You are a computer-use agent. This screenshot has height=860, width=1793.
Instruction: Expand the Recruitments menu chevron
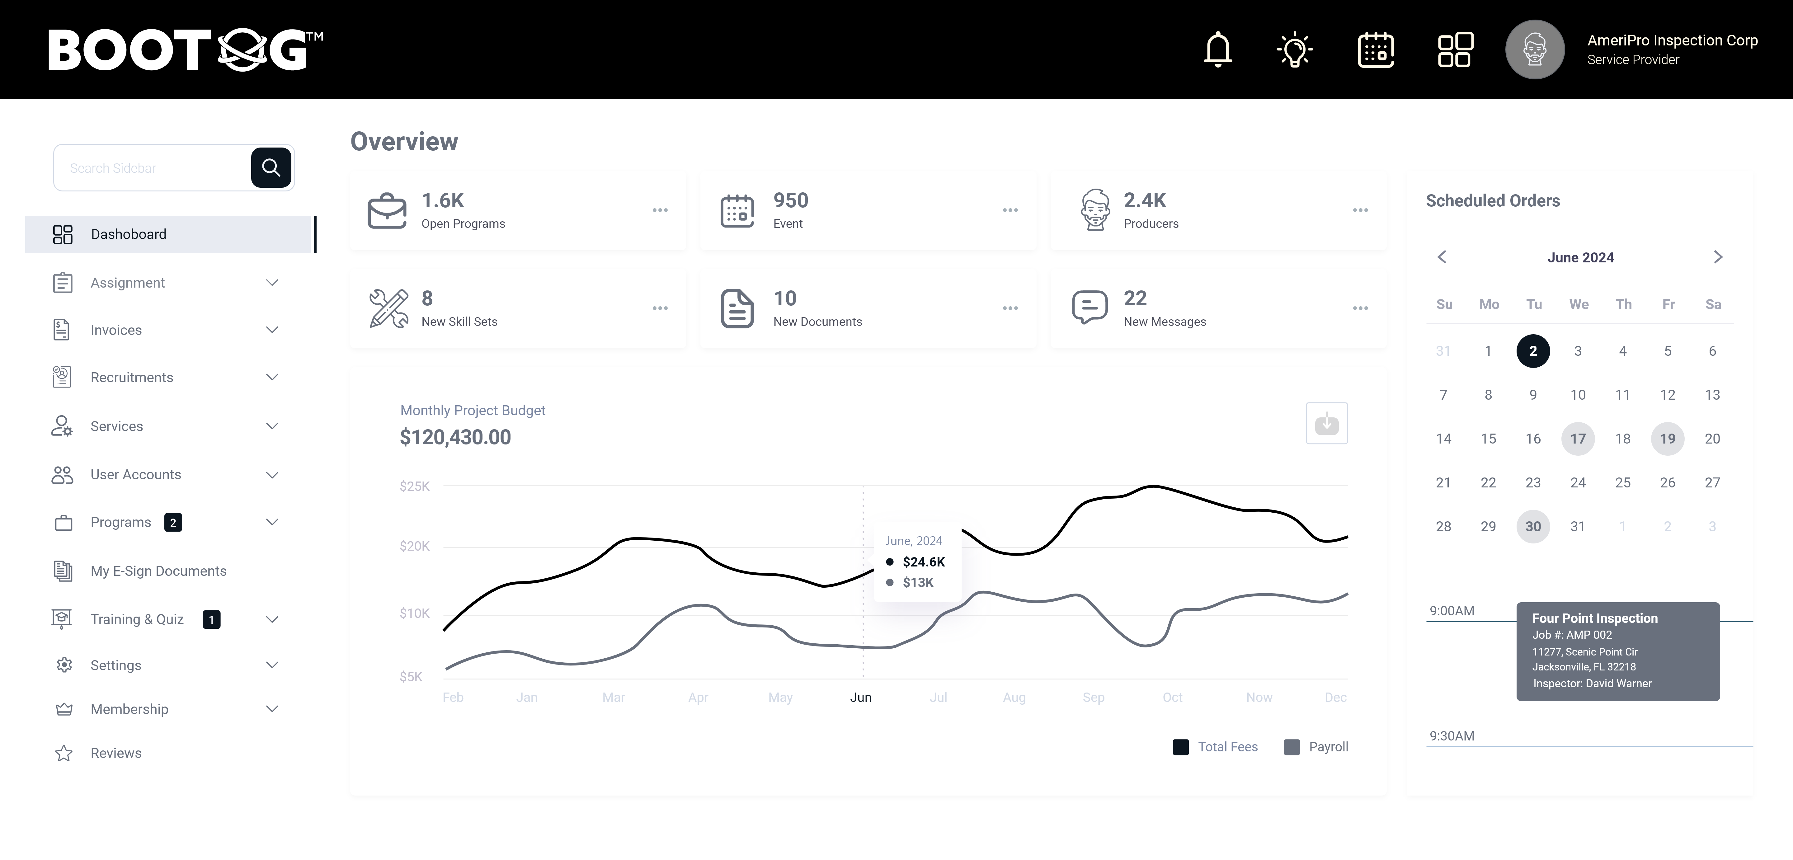(x=272, y=377)
